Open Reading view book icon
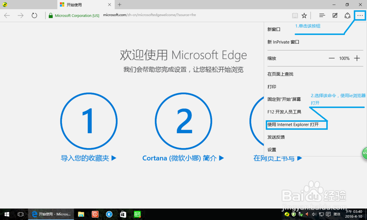Screen dimensions: 367x220 (x=295, y=16)
